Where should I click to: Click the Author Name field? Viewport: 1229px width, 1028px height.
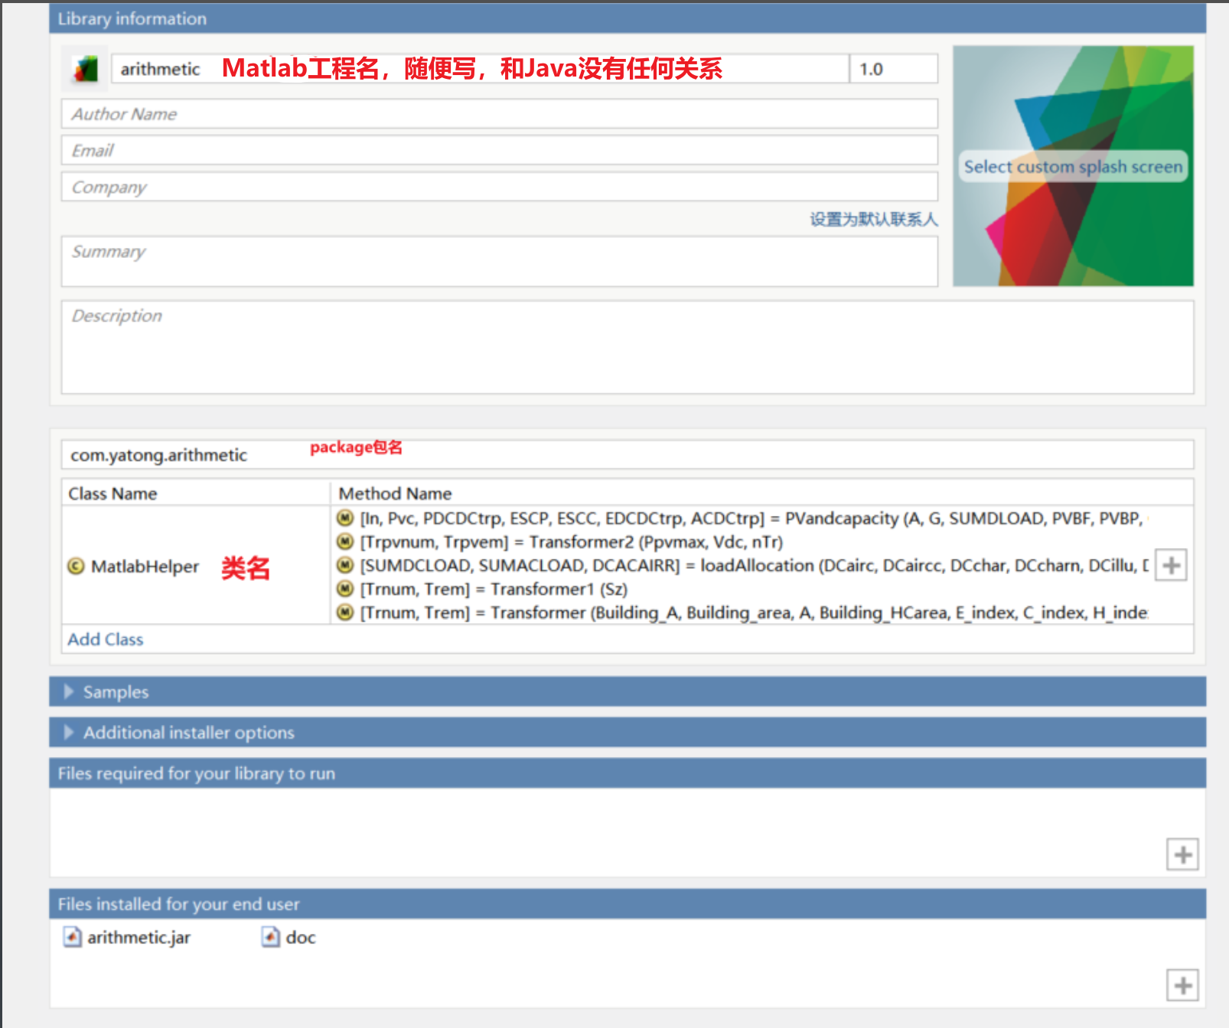[499, 114]
